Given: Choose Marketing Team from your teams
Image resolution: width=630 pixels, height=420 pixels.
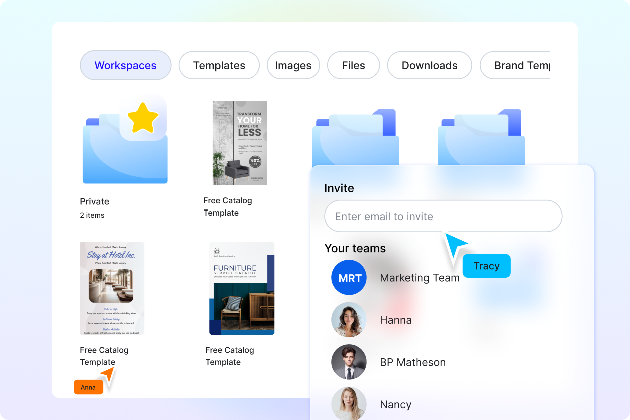Looking at the screenshot, I should (x=420, y=278).
